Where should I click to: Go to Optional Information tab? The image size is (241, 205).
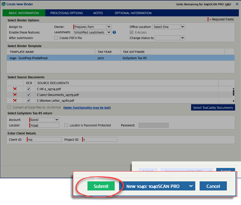pyautogui.click(x=133, y=13)
